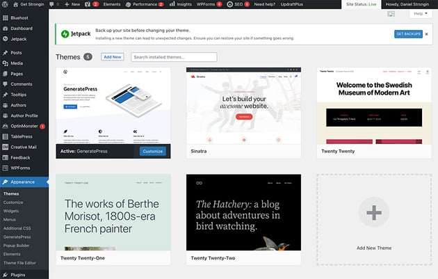Screen dimensions: 438x279
Task: Expand the Help dropdown tab
Action: pyautogui.click(x=421, y=13)
